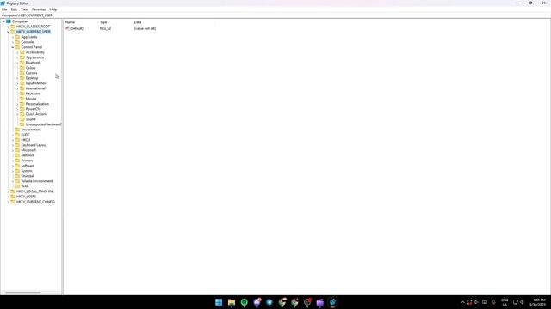
Task: Open the taskbar clock and date
Action: (x=537, y=302)
